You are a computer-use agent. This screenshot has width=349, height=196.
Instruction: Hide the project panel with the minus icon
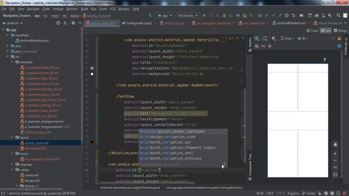point(80,23)
